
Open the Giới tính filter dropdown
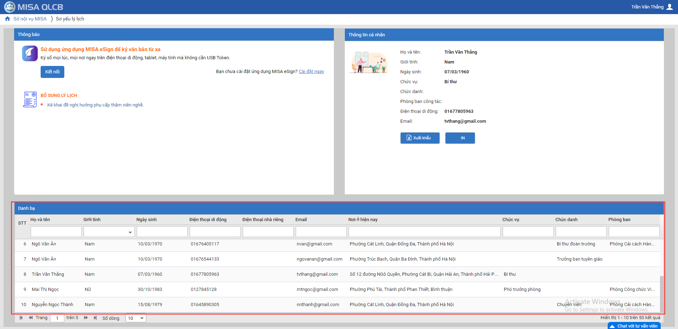pyautogui.click(x=130, y=232)
